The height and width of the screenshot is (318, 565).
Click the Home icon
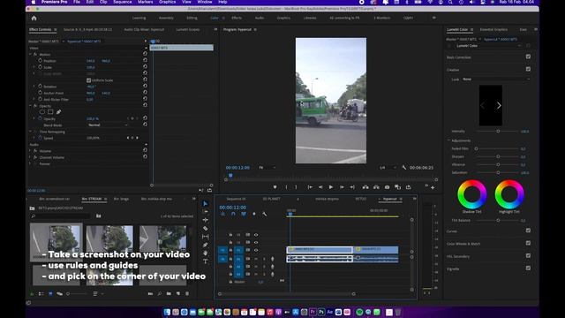tap(34, 18)
